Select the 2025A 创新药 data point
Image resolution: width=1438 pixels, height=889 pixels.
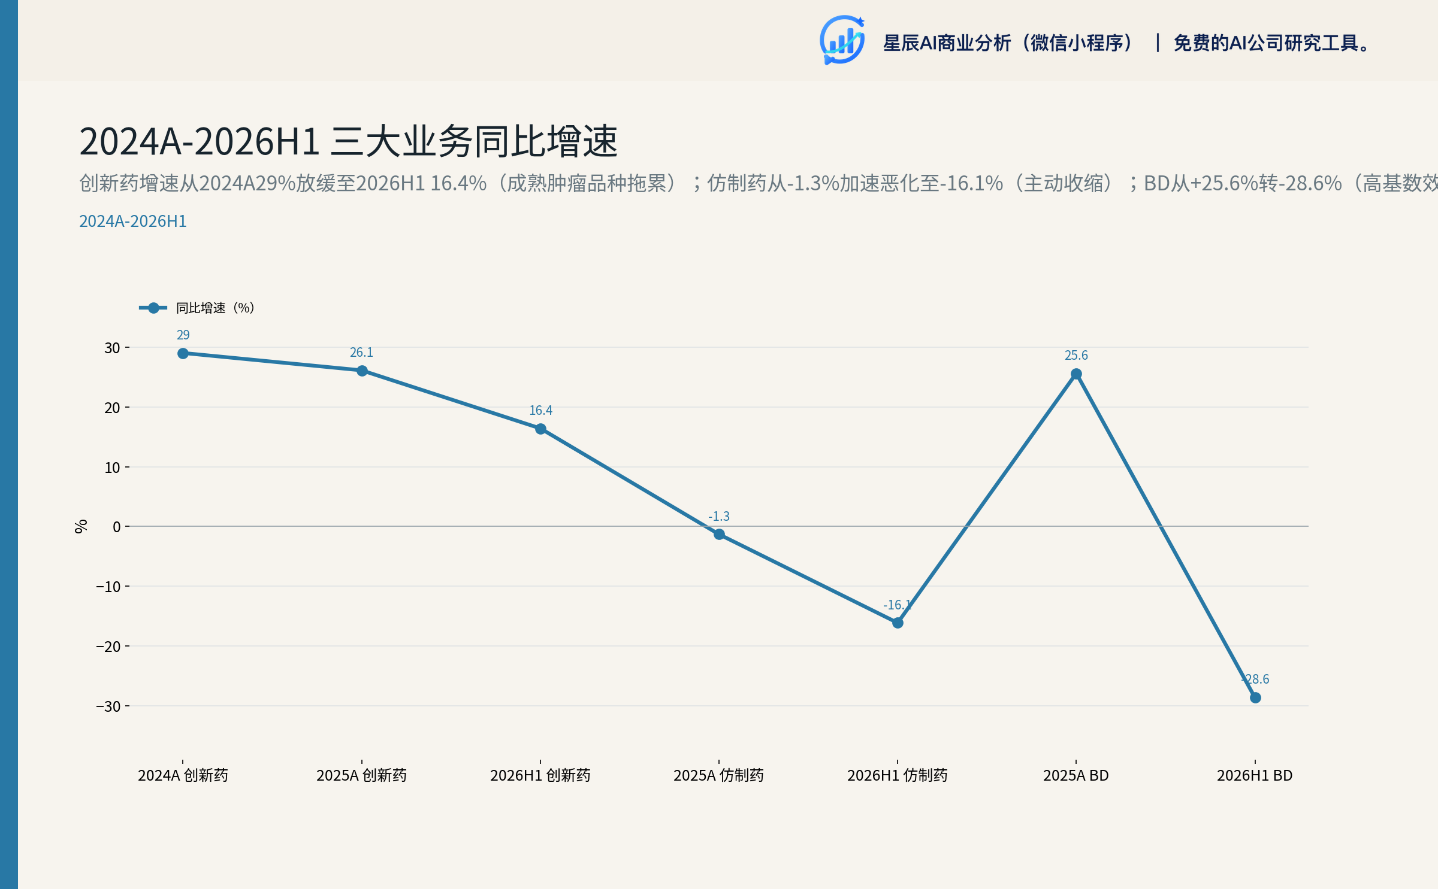362,371
